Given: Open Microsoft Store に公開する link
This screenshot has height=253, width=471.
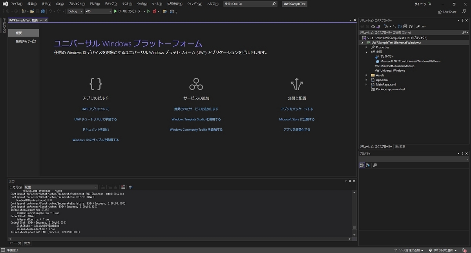Looking at the screenshot, I should 297,119.
